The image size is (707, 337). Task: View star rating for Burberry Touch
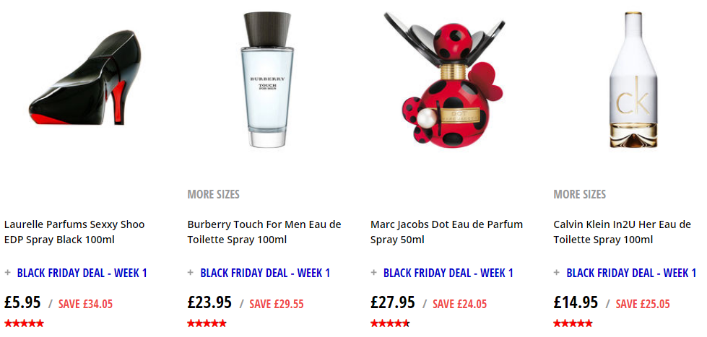(207, 323)
